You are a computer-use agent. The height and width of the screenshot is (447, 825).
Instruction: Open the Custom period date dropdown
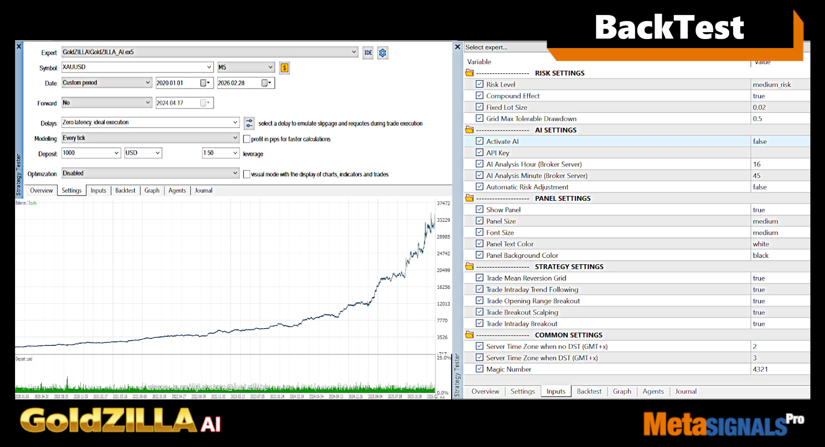[x=148, y=82]
